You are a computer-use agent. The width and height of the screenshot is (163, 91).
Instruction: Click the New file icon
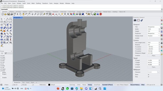[3, 14]
